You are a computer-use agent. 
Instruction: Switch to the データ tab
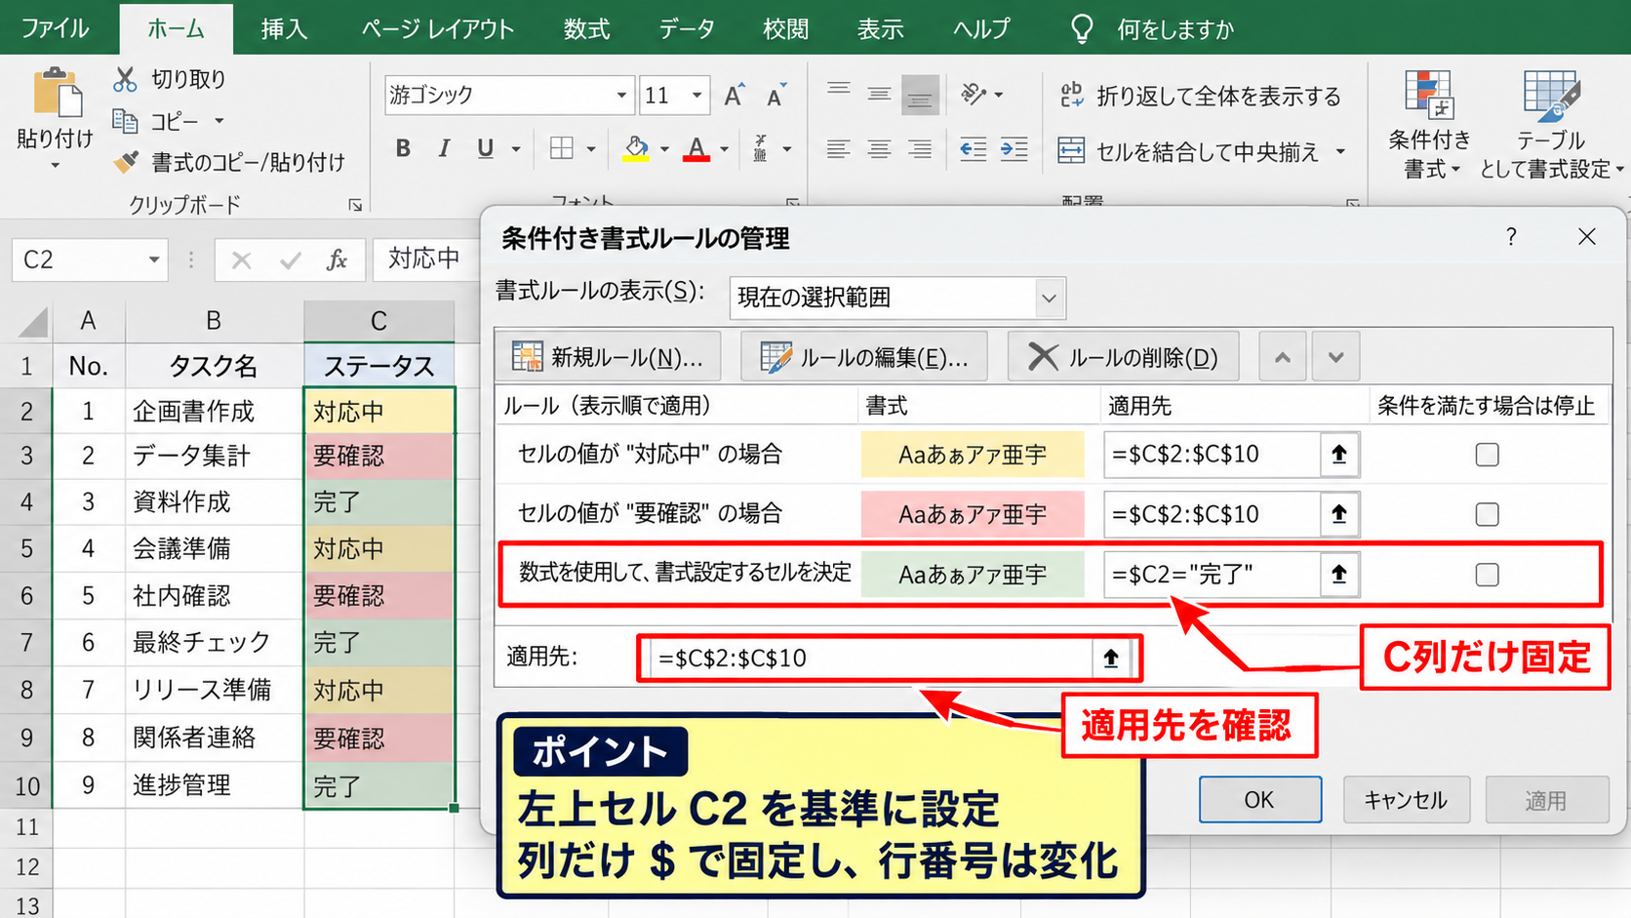point(687,29)
